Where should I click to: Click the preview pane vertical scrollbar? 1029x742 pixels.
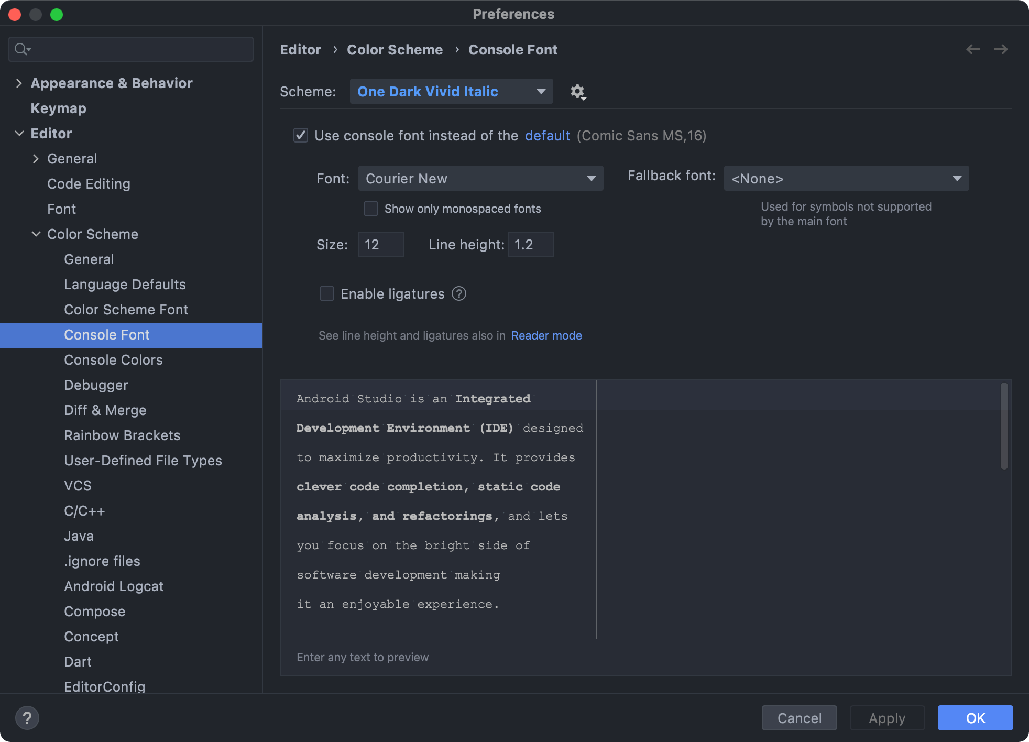(1004, 425)
